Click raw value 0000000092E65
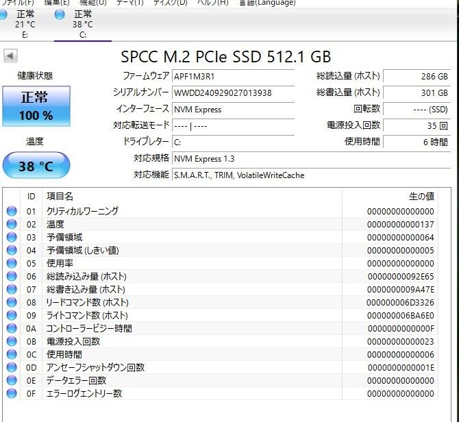 (x=401, y=277)
